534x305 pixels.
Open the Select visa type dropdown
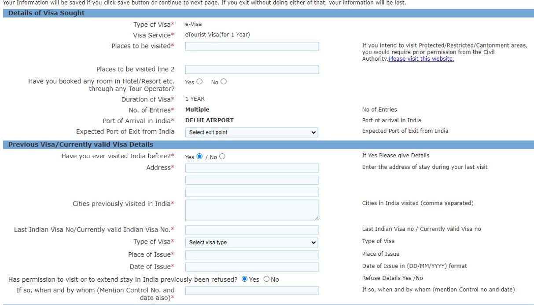252,242
